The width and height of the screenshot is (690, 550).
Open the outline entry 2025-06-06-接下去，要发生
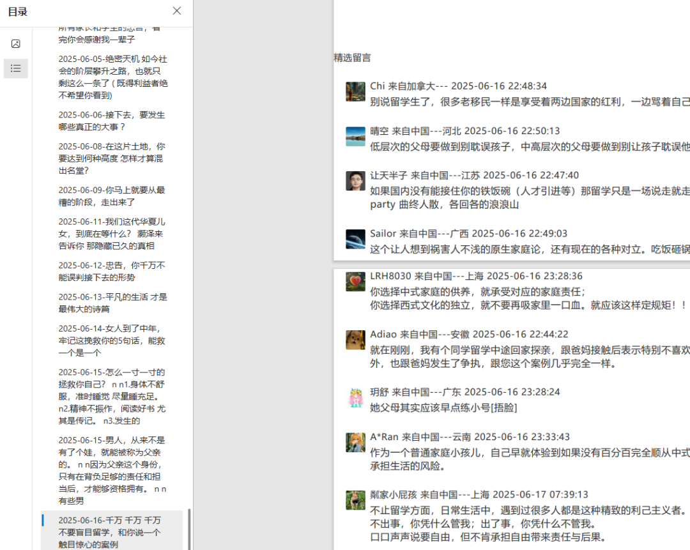pyautogui.click(x=112, y=121)
